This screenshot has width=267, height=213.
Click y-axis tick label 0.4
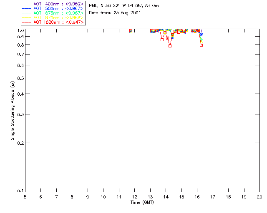[20, 94]
